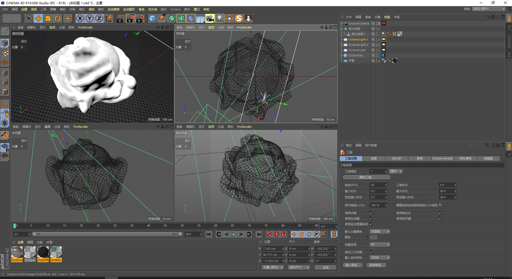The width and height of the screenshot is (512, 279).
Task: Click the download arrow plugin icon
Action: click(248, 19)
